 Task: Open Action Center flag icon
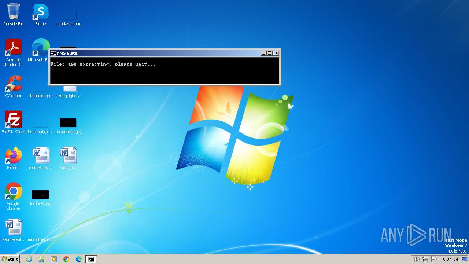pos(435,259)
